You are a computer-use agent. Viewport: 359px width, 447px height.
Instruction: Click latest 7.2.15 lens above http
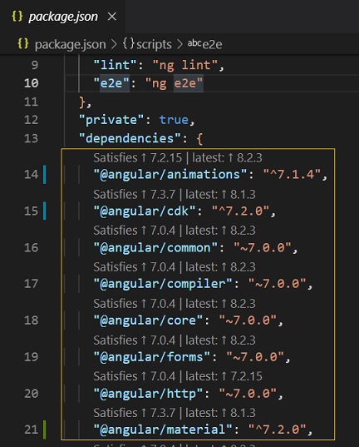pos(224,376)
